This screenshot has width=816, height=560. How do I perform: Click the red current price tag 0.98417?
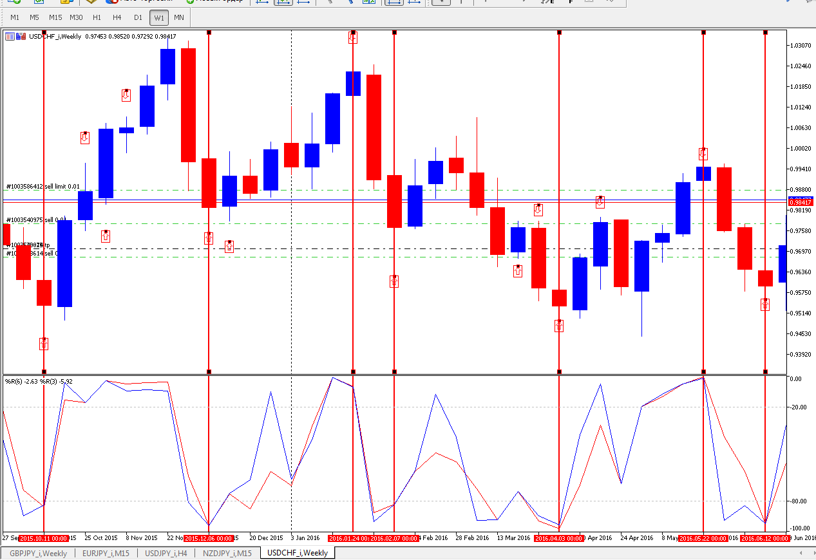pos(801,203)
